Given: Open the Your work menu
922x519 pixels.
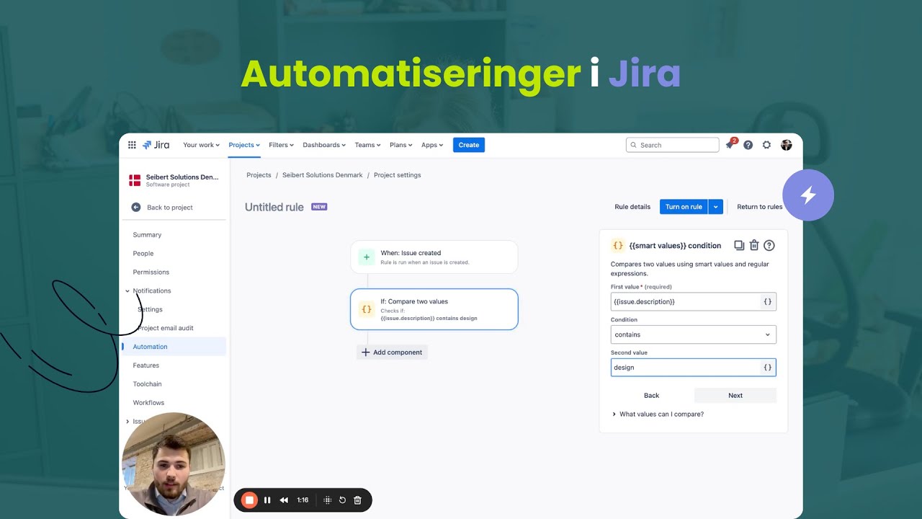Looking at the screenshot, I should (201, 145).
